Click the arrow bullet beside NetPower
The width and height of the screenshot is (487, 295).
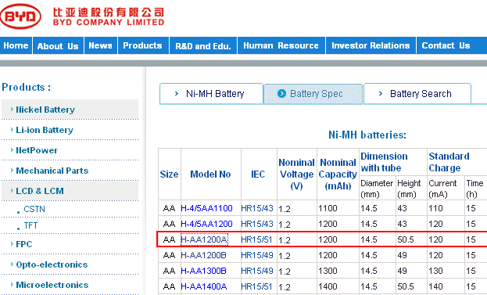pyautogui.click(x=12, y=150)
